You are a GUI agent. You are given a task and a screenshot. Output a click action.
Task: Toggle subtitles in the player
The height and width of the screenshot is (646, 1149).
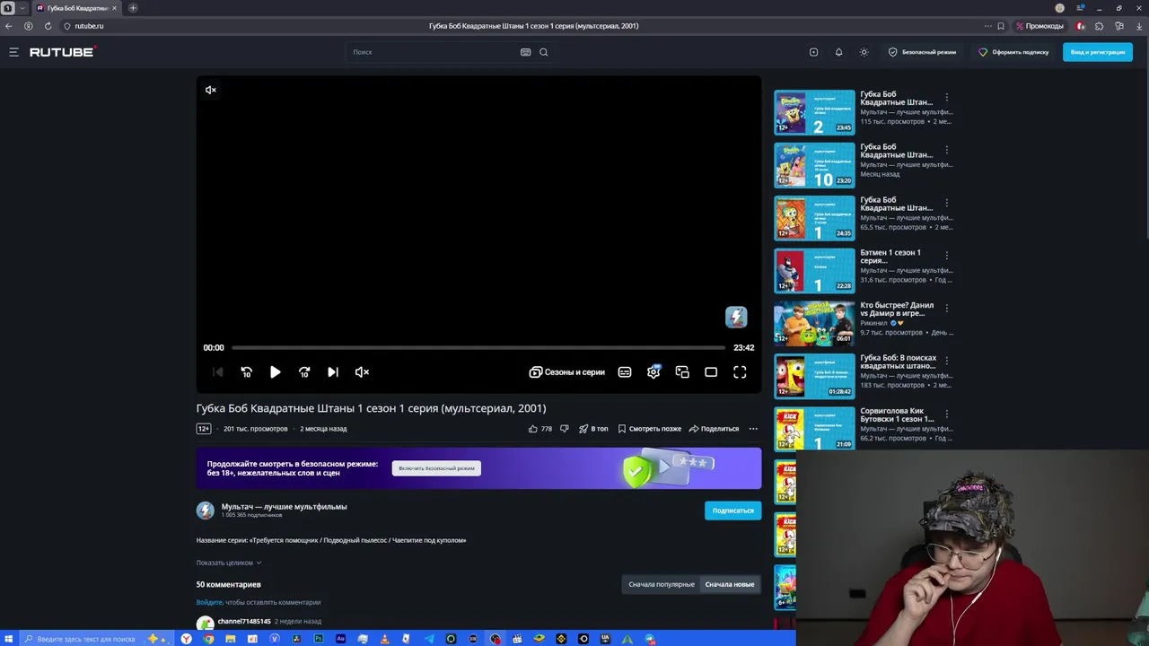pos(625,372)
